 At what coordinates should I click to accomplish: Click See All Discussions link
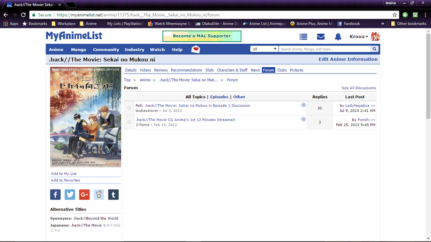[359, 88]
